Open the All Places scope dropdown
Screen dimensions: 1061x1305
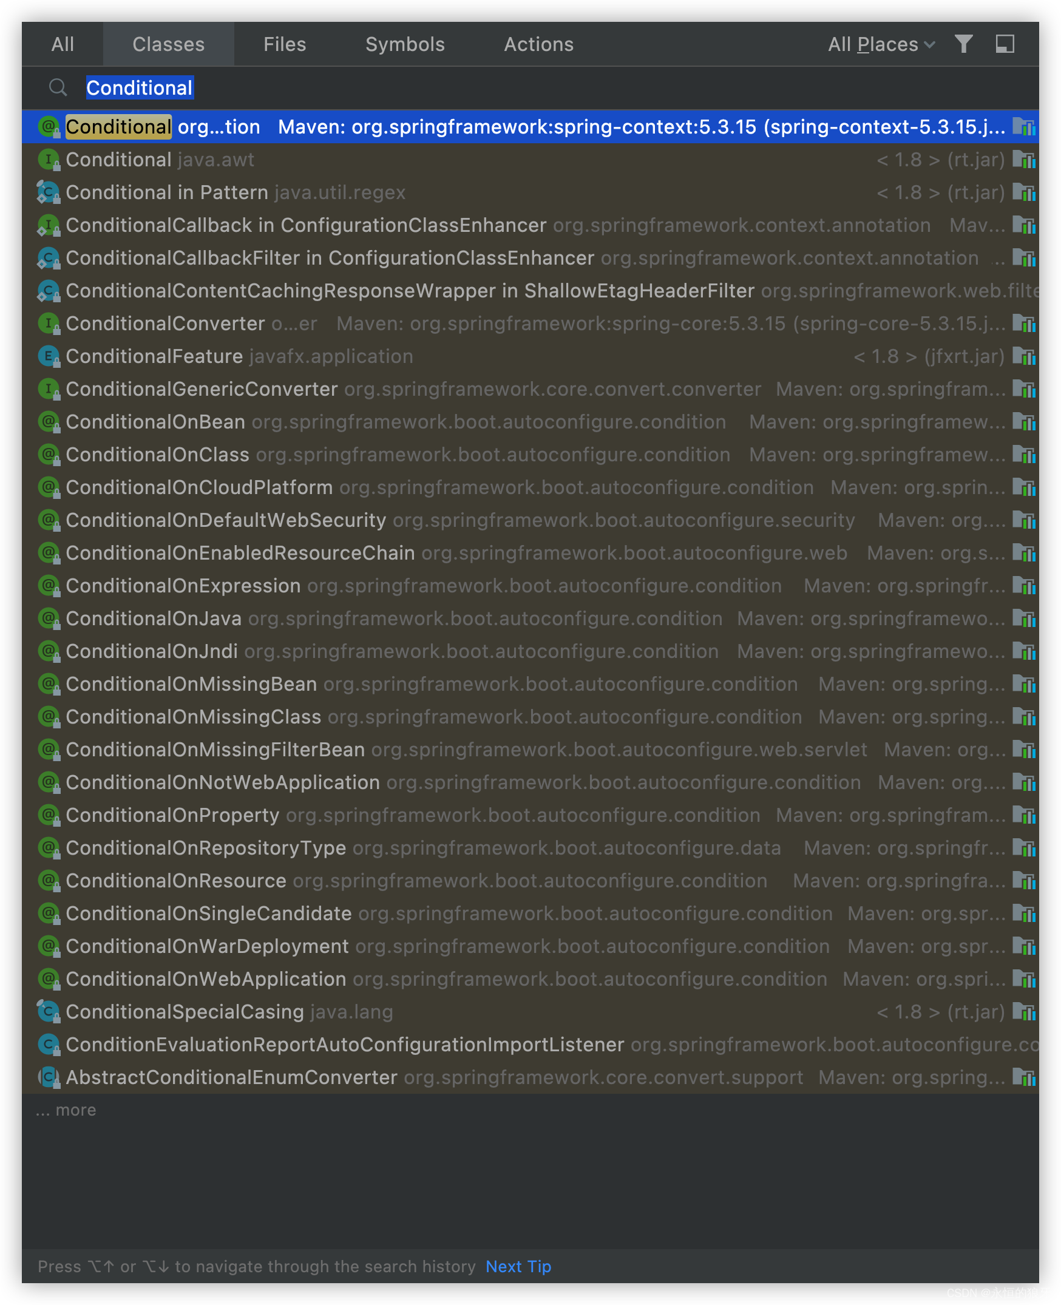coord(881,44)
